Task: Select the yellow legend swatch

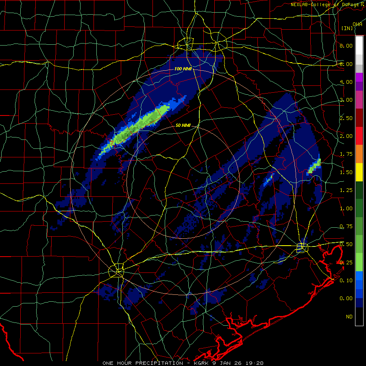Action: [359, 172]
